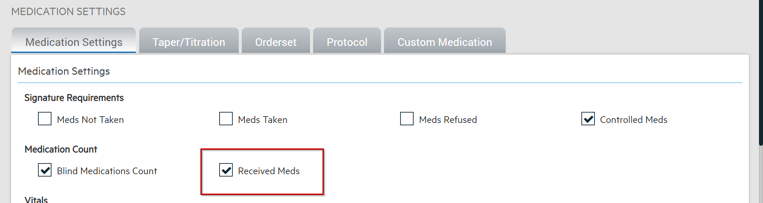763x203 pixels.
Task: Check the Meds Taken signature requirement
Action: point(225,119)
